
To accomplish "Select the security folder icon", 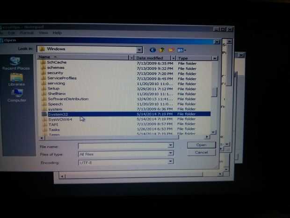I will 43,73.
